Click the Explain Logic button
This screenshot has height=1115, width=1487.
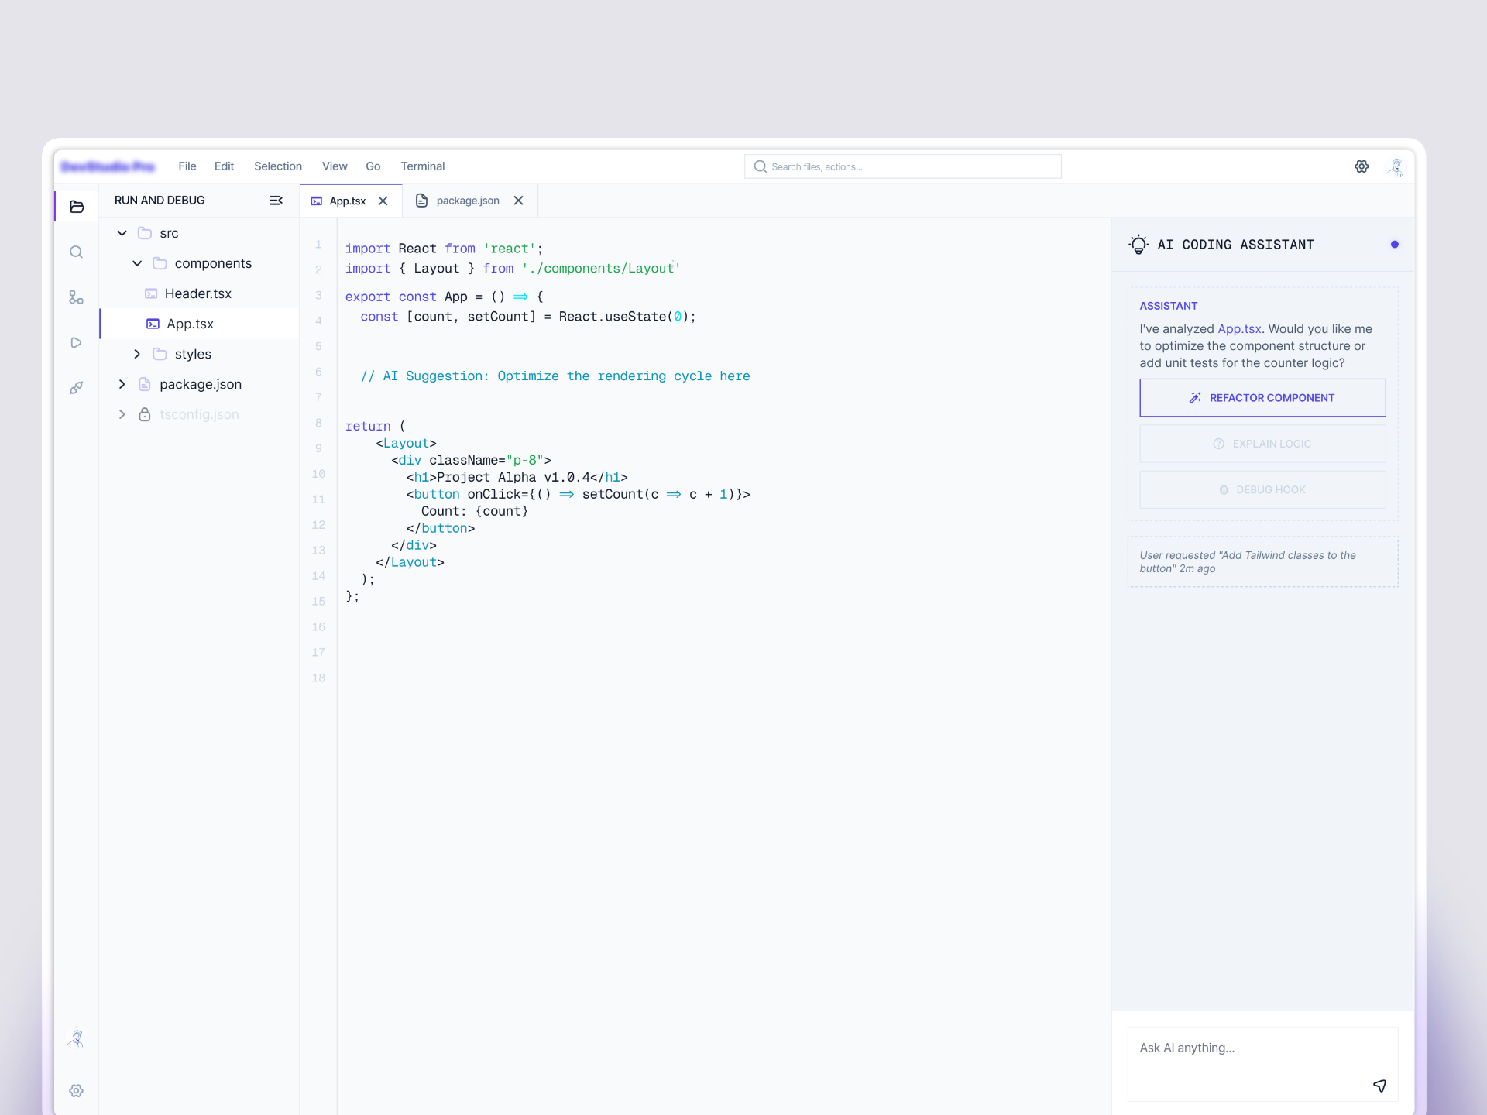pos(1262,444)
